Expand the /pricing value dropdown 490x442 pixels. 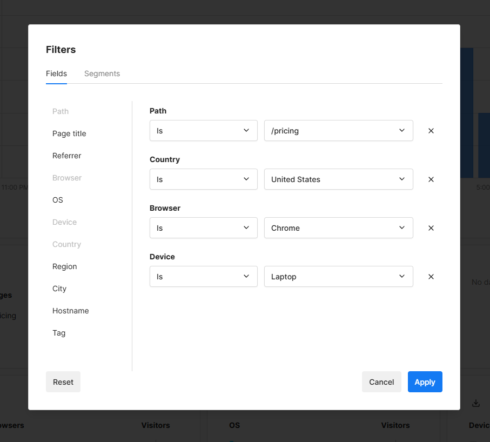pos(338,131)
